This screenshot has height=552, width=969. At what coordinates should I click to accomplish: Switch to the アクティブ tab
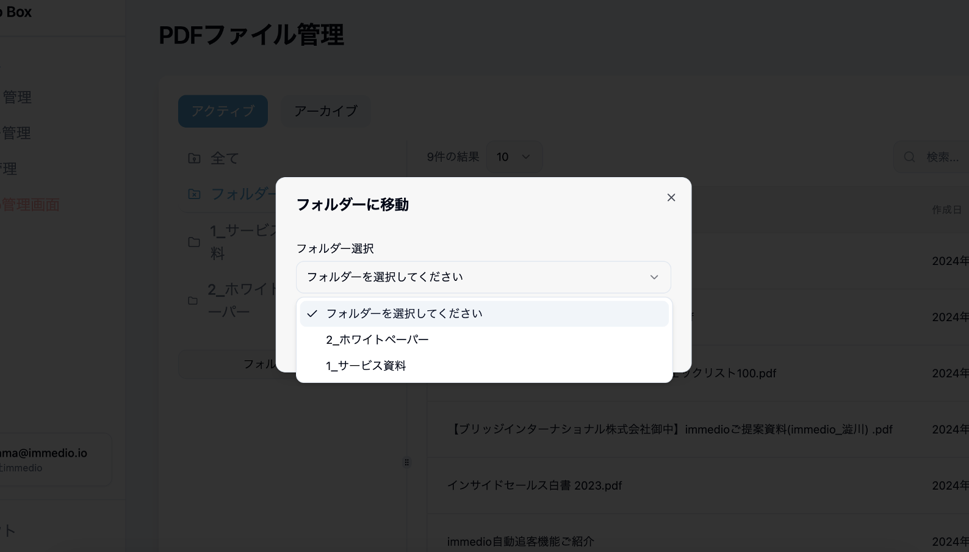click(223, 111)
